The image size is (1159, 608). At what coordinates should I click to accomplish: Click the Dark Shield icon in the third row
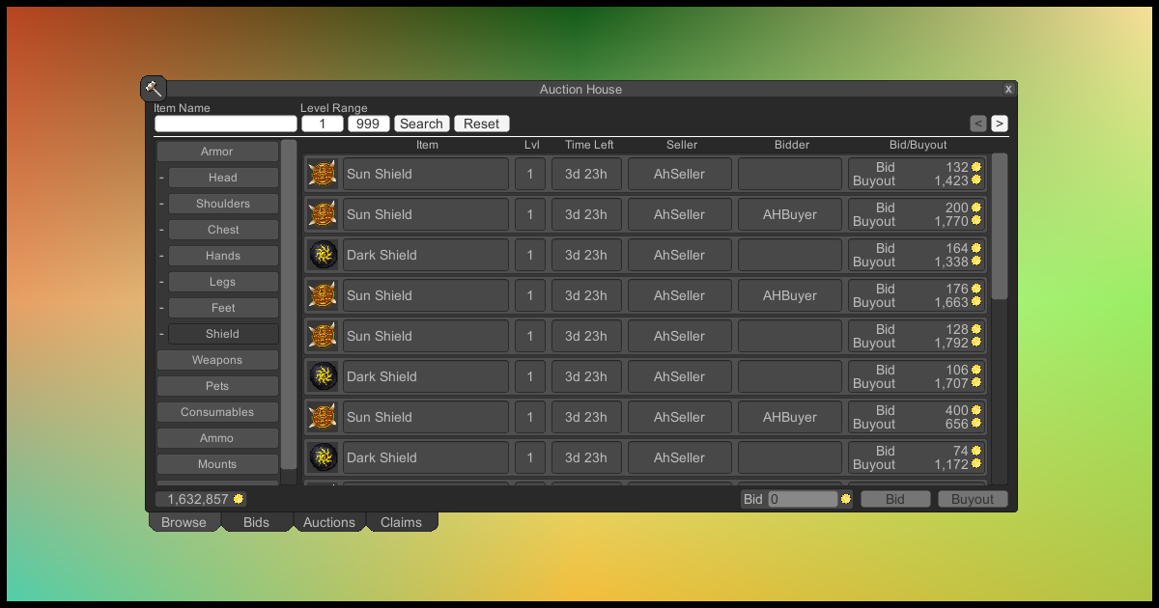click(x=323, y=255)
